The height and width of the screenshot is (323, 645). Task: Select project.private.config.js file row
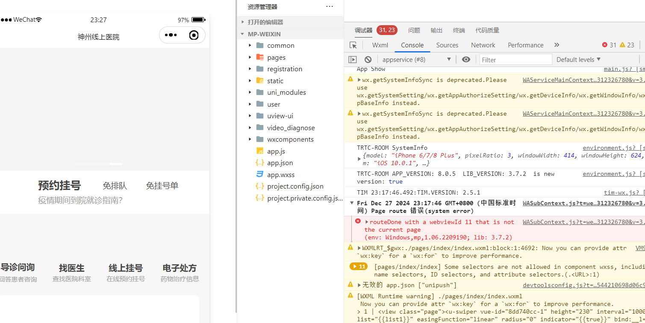[x=290, y=198]
